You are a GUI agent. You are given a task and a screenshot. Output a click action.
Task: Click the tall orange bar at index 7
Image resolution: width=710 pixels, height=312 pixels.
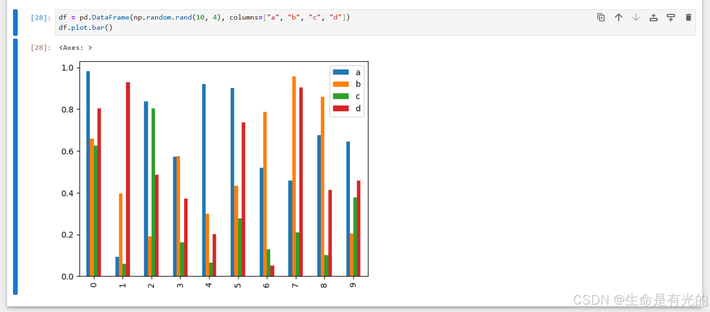(x=294, y=176)
